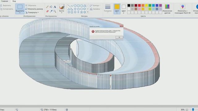Click the Обрезать (Crop) button
Image resolution: width=198 pixels, height=111 pixels.
coord(31,6)
